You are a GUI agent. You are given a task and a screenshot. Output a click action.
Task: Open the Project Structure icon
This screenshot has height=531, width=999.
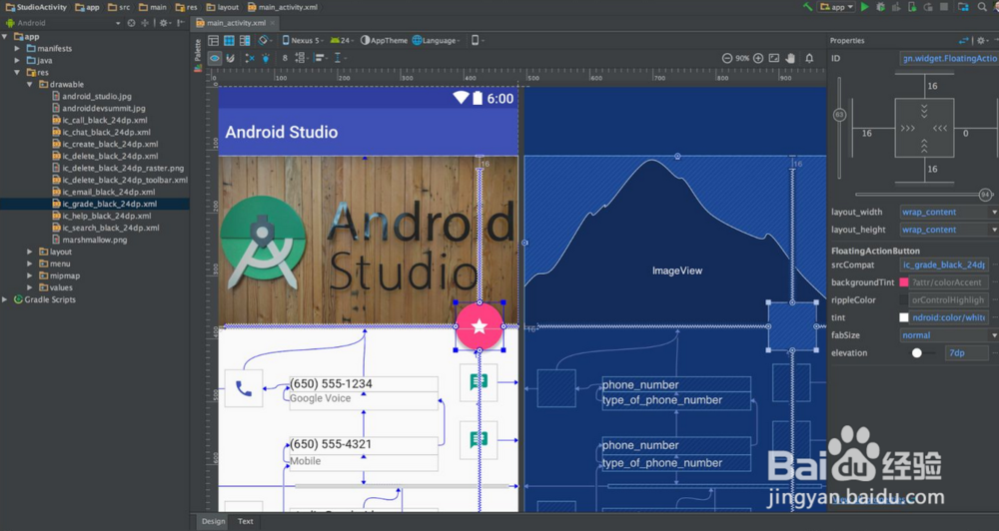(963, 7)
